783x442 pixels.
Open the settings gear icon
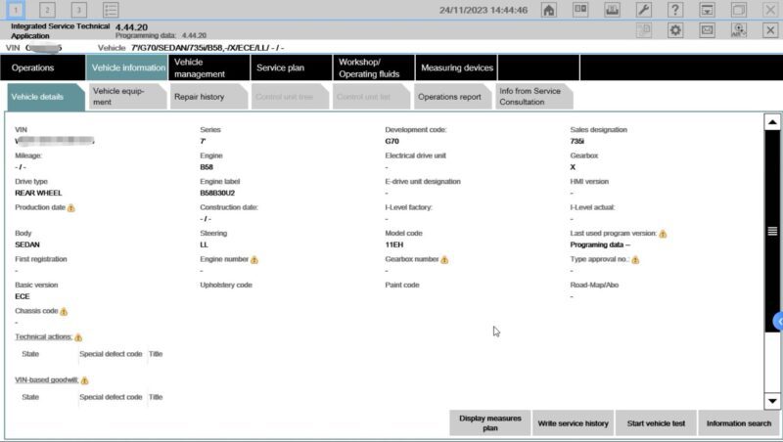[x=675, y=30]
